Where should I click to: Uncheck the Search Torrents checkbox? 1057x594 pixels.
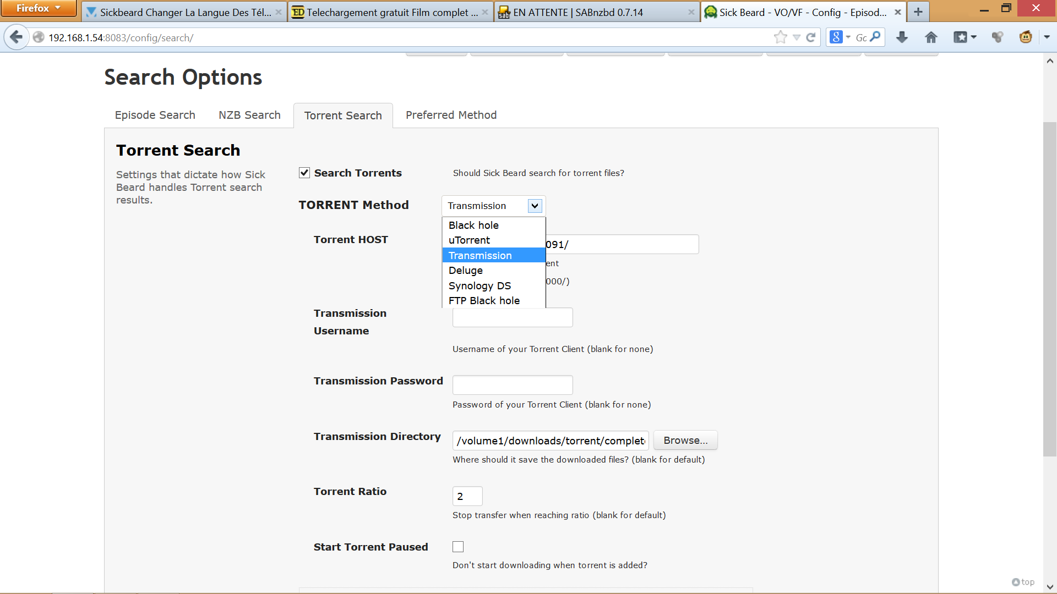pyautogui.click(x=304, y=173)
